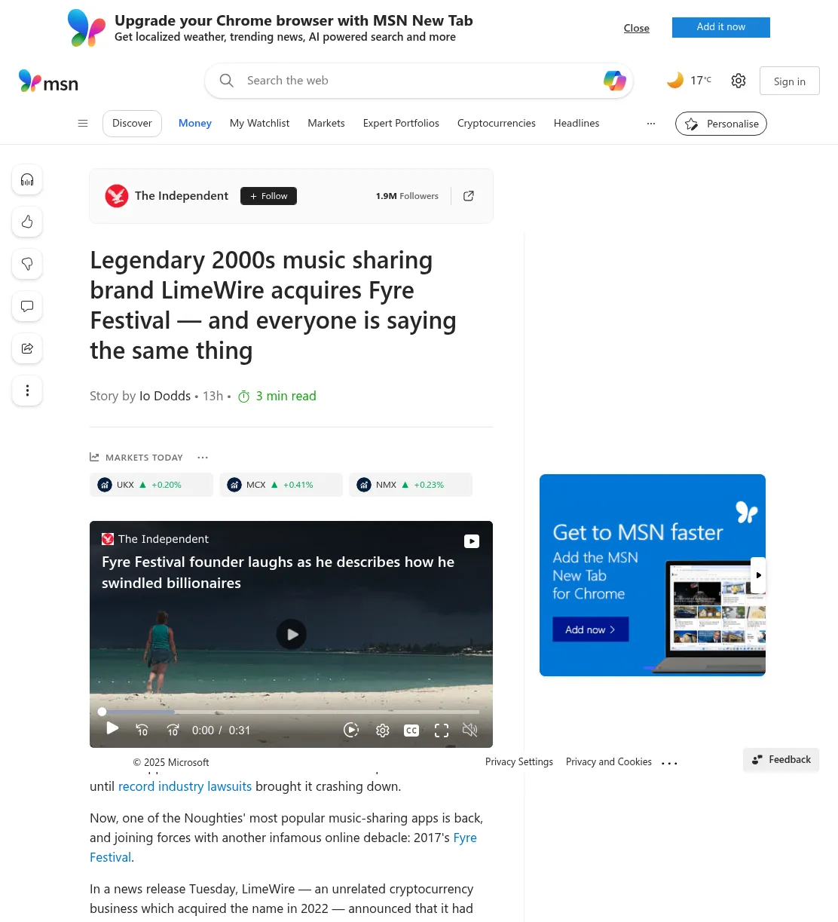Open UKX market chip
This screenshot has width=838, height=922.
point(151,485)
